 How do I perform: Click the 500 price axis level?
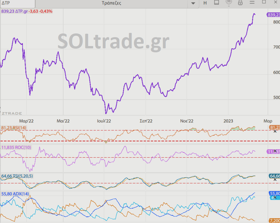click(277, 97)
